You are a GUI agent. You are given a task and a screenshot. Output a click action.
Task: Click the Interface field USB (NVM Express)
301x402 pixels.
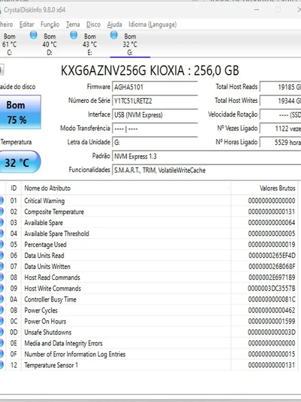point(155,115)
